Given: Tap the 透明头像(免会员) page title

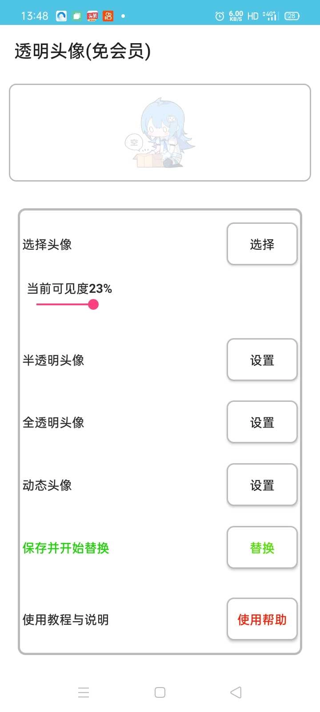Looking at the screenshot, I should (x=83, y=51).
